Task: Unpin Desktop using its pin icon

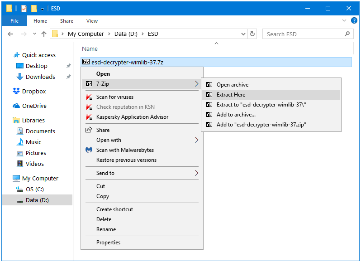Action: tap(68, 66)
